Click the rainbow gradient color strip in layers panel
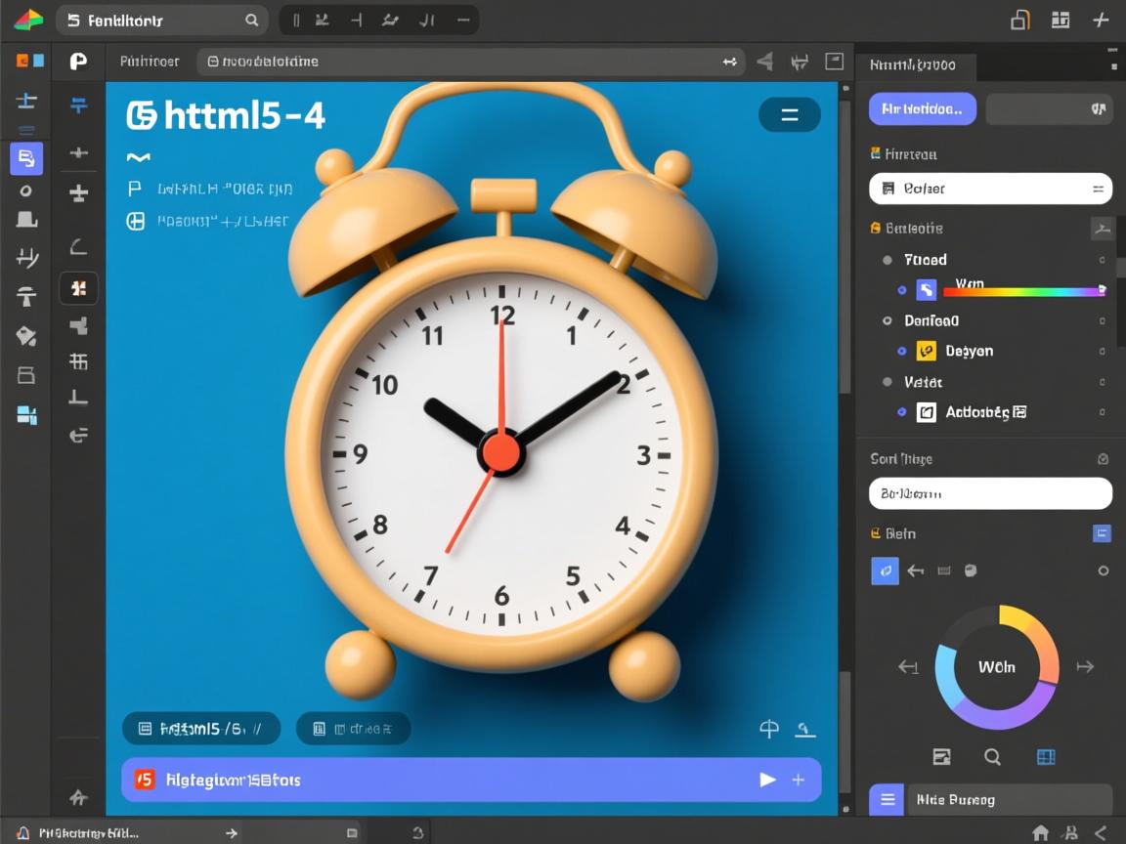Screen dimensions: 1126x844 1024,290
